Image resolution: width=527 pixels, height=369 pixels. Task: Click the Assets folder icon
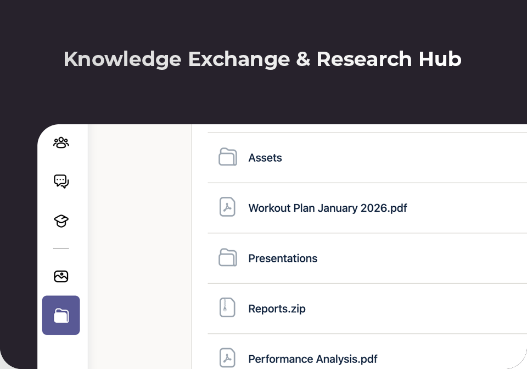(x=227, y=157)
